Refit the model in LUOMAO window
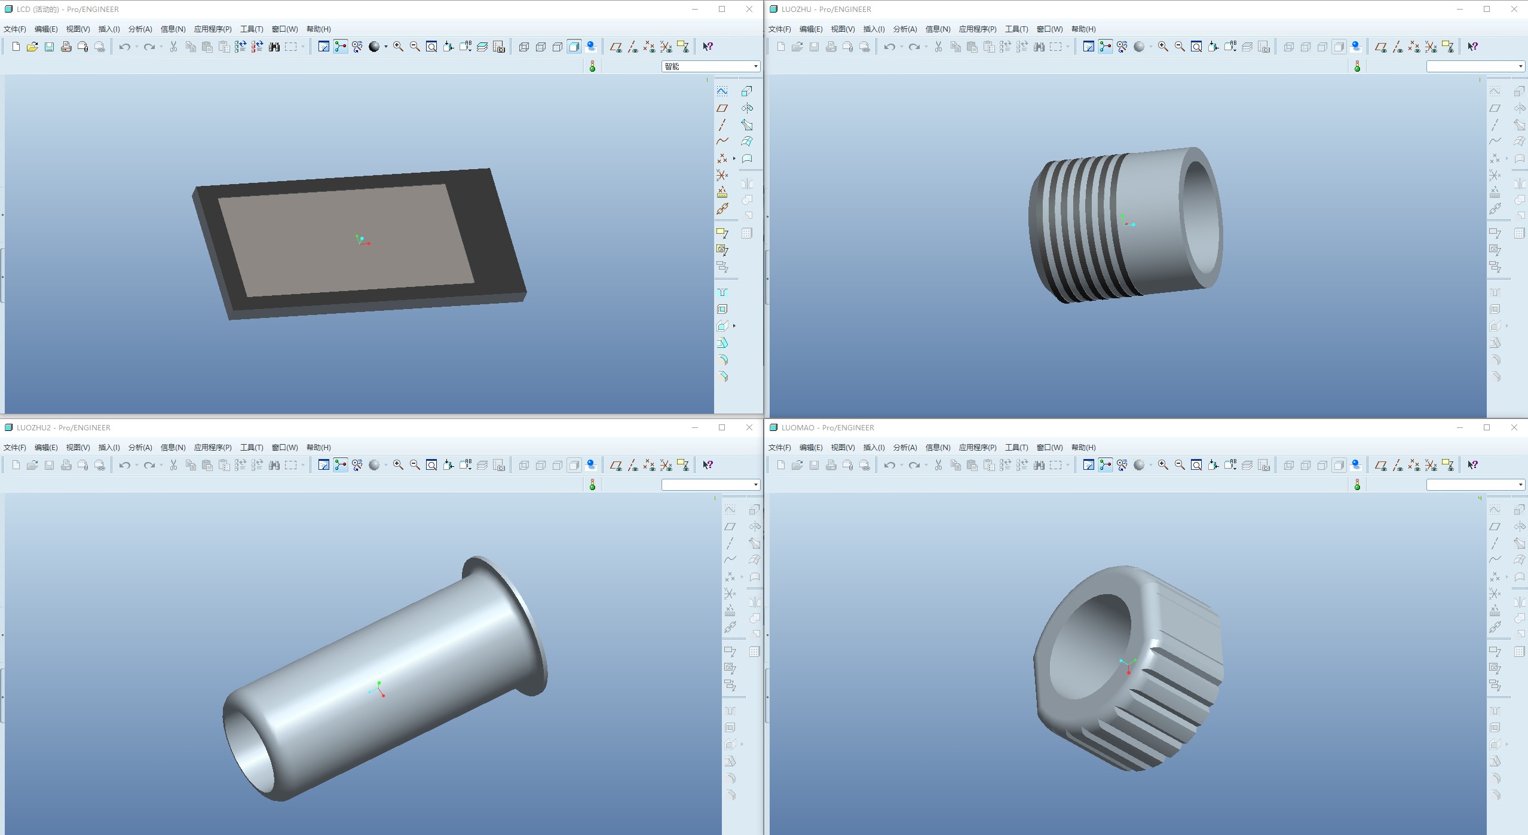 pyautogui.click(x=1196, y=465)
